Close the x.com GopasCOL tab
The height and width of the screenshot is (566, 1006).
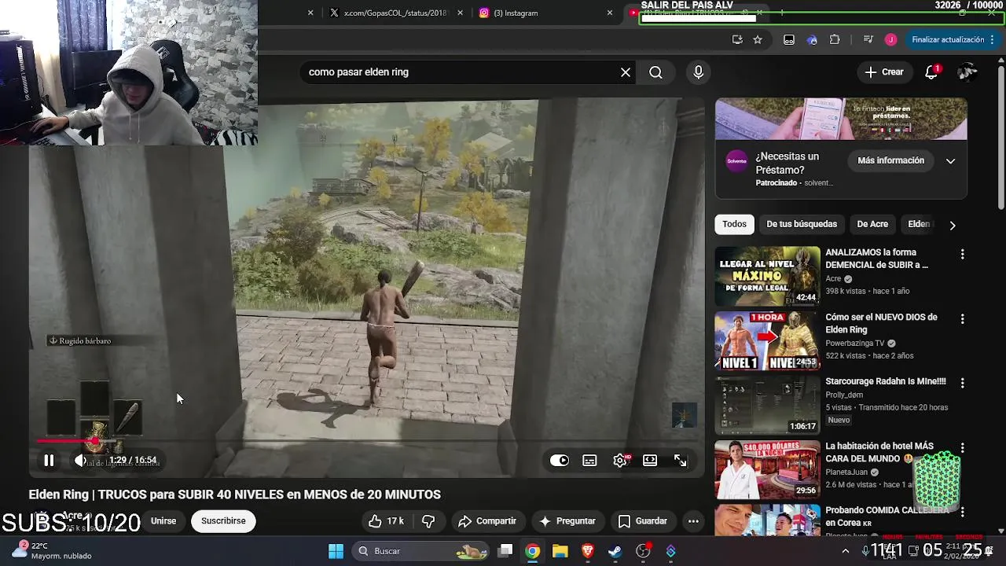pos(460,13)
